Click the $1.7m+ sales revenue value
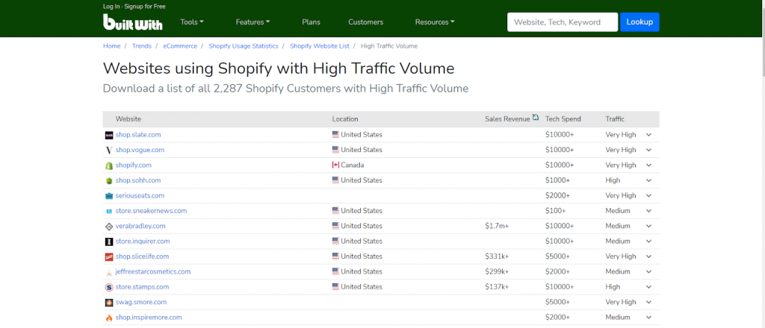 click(x=497, y=226)
